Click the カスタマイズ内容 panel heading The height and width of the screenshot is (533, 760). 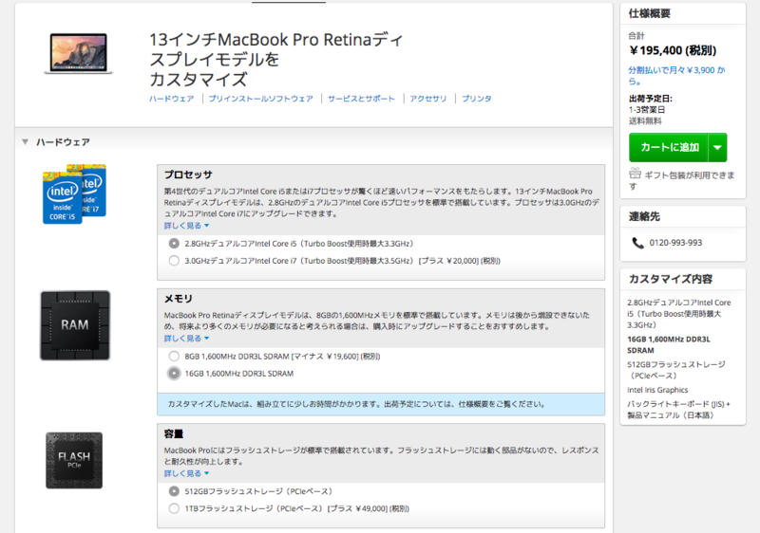(x=671, y=279)
